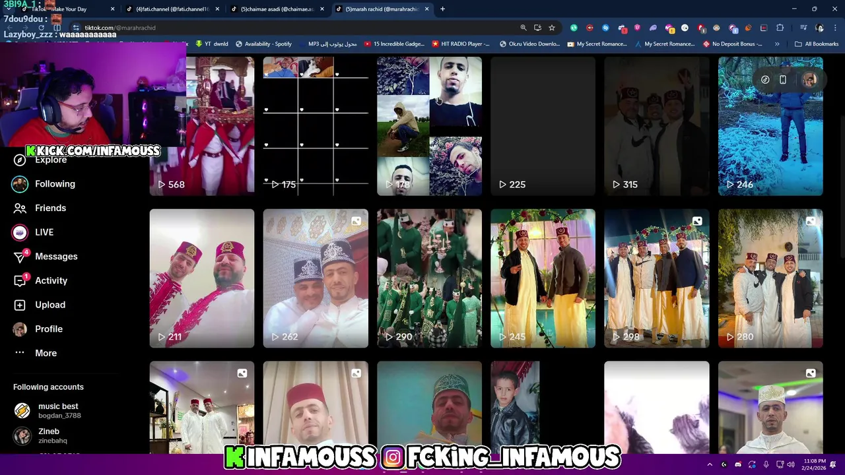The height and width of the screenshot is (475, 845).
Task: Click the install app icon in address bar
Action: [x=537, y=28]
